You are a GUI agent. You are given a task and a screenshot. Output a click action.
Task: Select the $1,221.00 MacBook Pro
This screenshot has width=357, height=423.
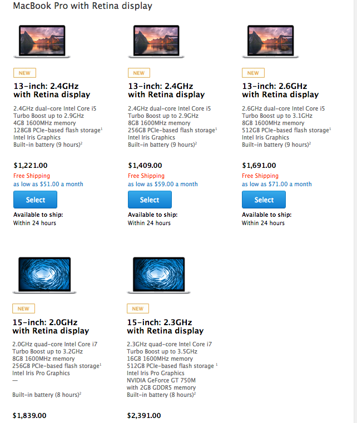click(36, 200)
